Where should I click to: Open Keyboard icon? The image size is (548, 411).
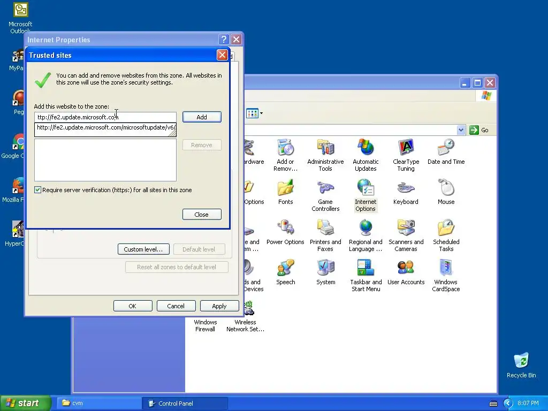click(x=406, y=192)
